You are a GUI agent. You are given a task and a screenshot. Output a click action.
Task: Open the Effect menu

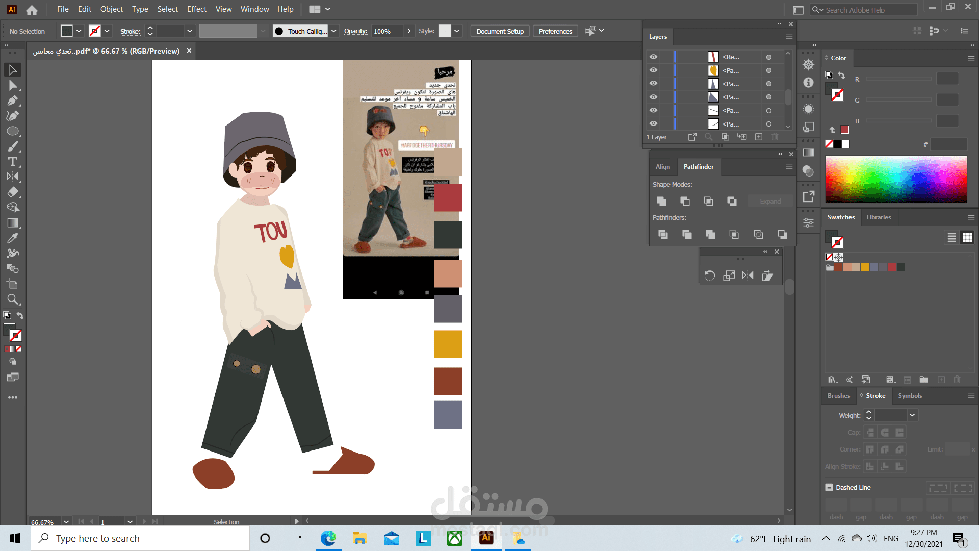(197, 9)
